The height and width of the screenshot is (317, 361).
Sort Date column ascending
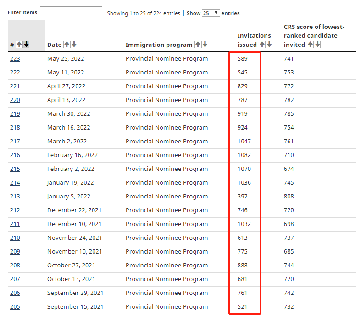tap(67, 45)
